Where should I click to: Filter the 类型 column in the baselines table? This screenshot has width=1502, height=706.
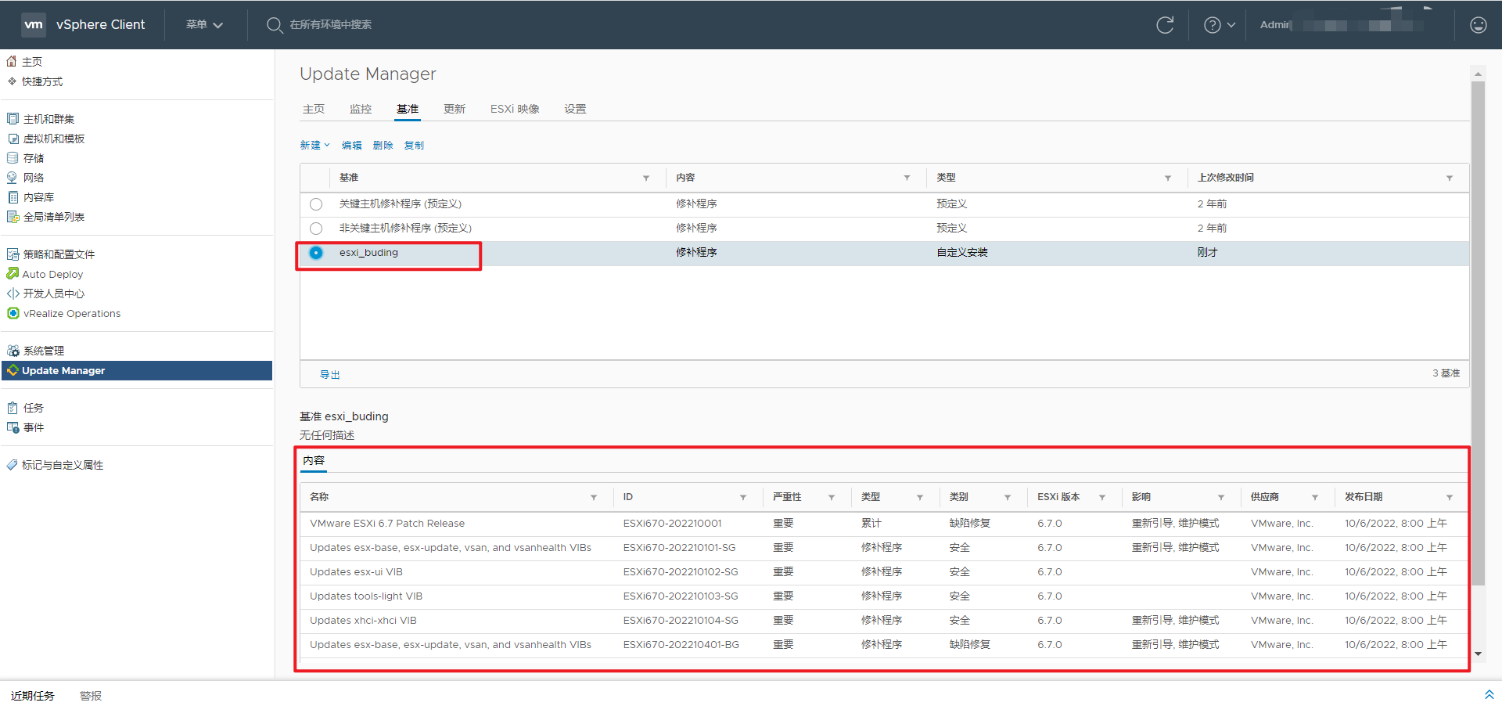tap(1168, 178)
